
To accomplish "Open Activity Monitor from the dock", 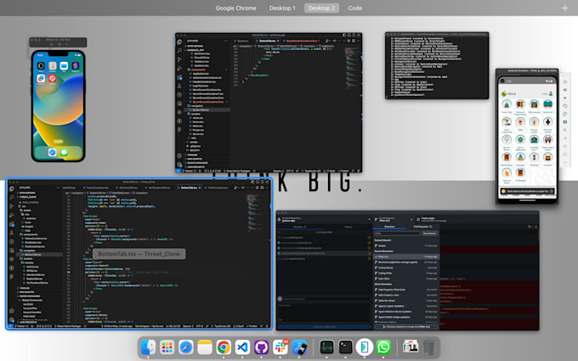I will [327, 347].
